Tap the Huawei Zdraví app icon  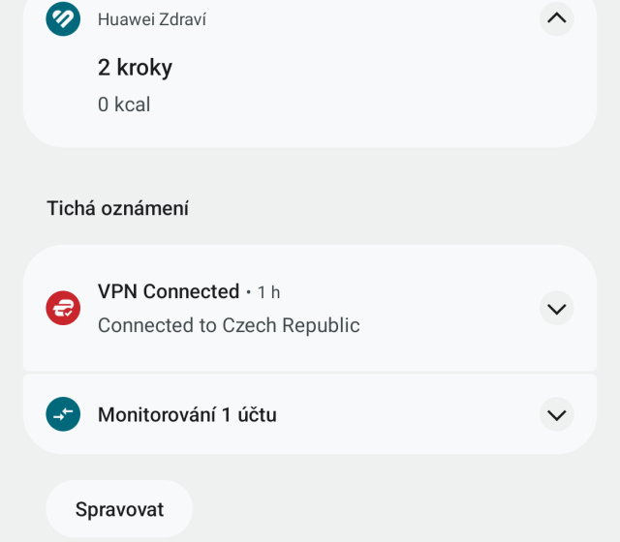(63, 18)
